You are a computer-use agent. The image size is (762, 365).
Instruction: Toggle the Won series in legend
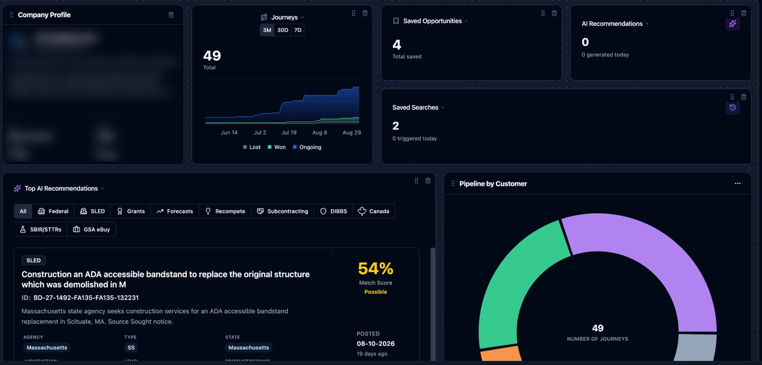(x=277, y=147)
